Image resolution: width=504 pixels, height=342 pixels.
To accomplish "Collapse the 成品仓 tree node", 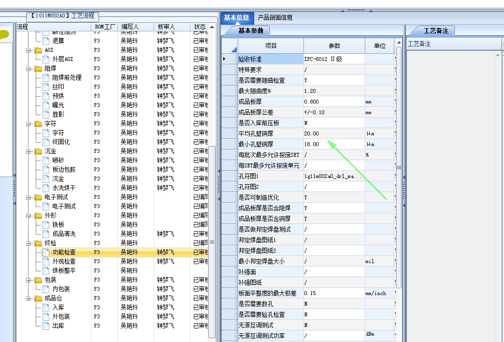I will coord(29,298).
